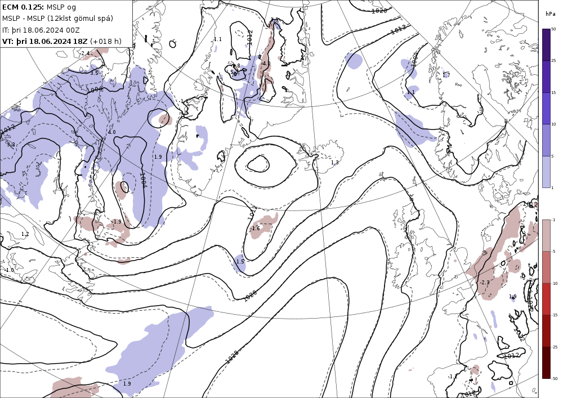Click the 'ECM 0.125: MSLP og' title line

pyautogui.click(x=39, y=7)
